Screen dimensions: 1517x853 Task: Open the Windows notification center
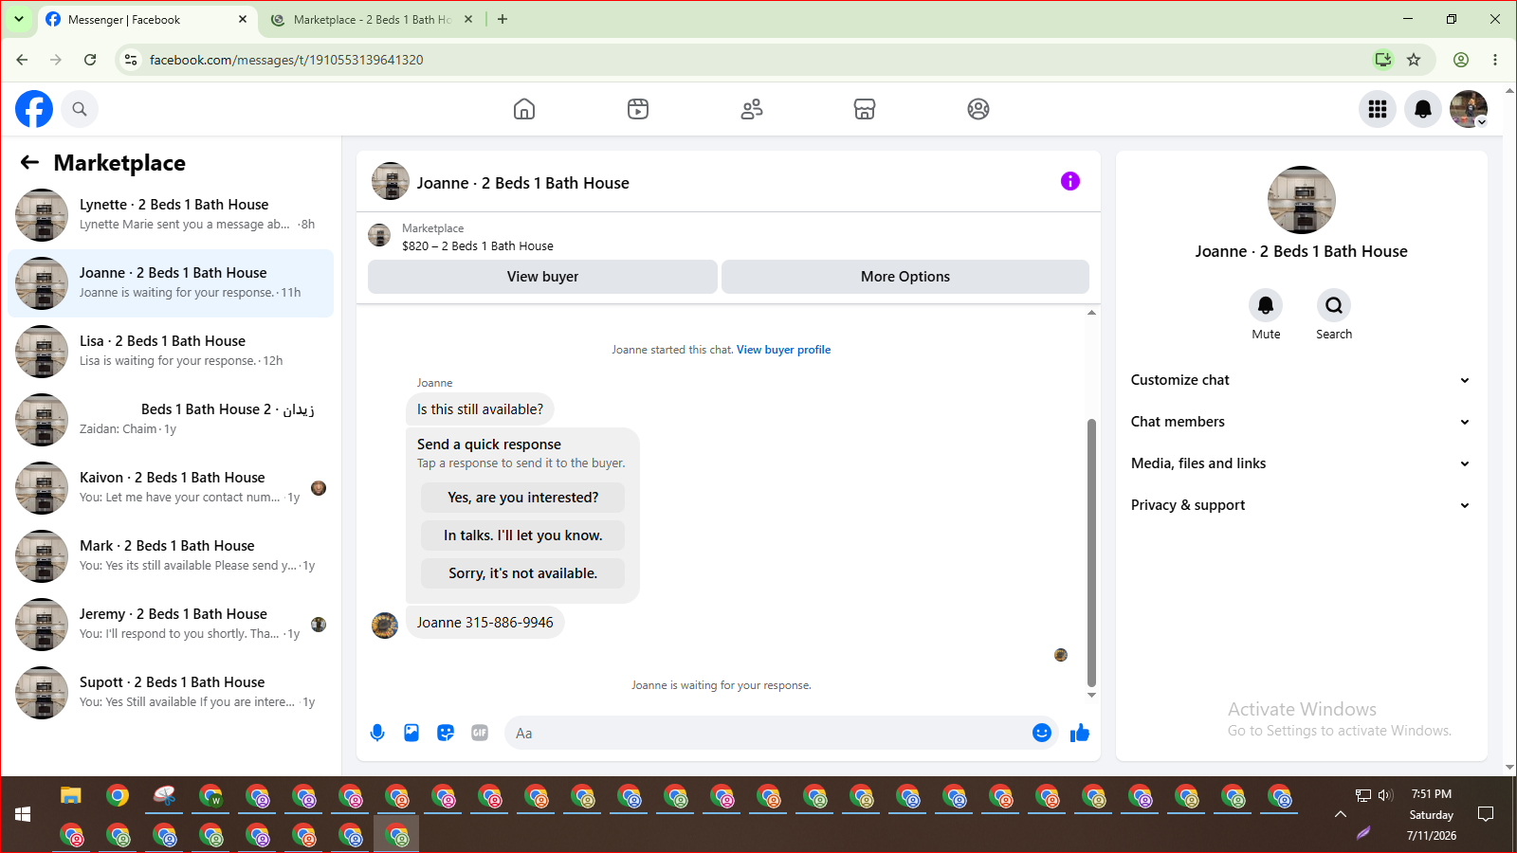point(1486,814)
